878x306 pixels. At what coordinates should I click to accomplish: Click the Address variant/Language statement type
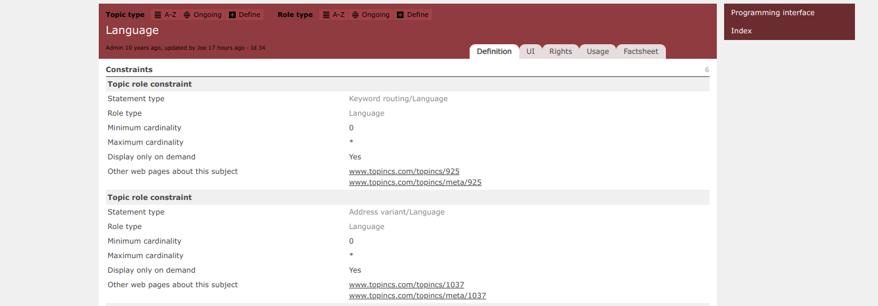pos(396,212)
